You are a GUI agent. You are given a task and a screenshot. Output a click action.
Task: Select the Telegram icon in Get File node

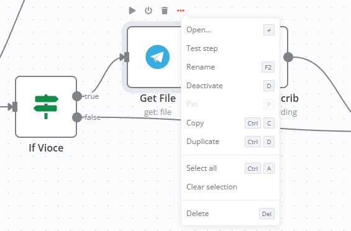pyautogui.click(x=158, y=57)
